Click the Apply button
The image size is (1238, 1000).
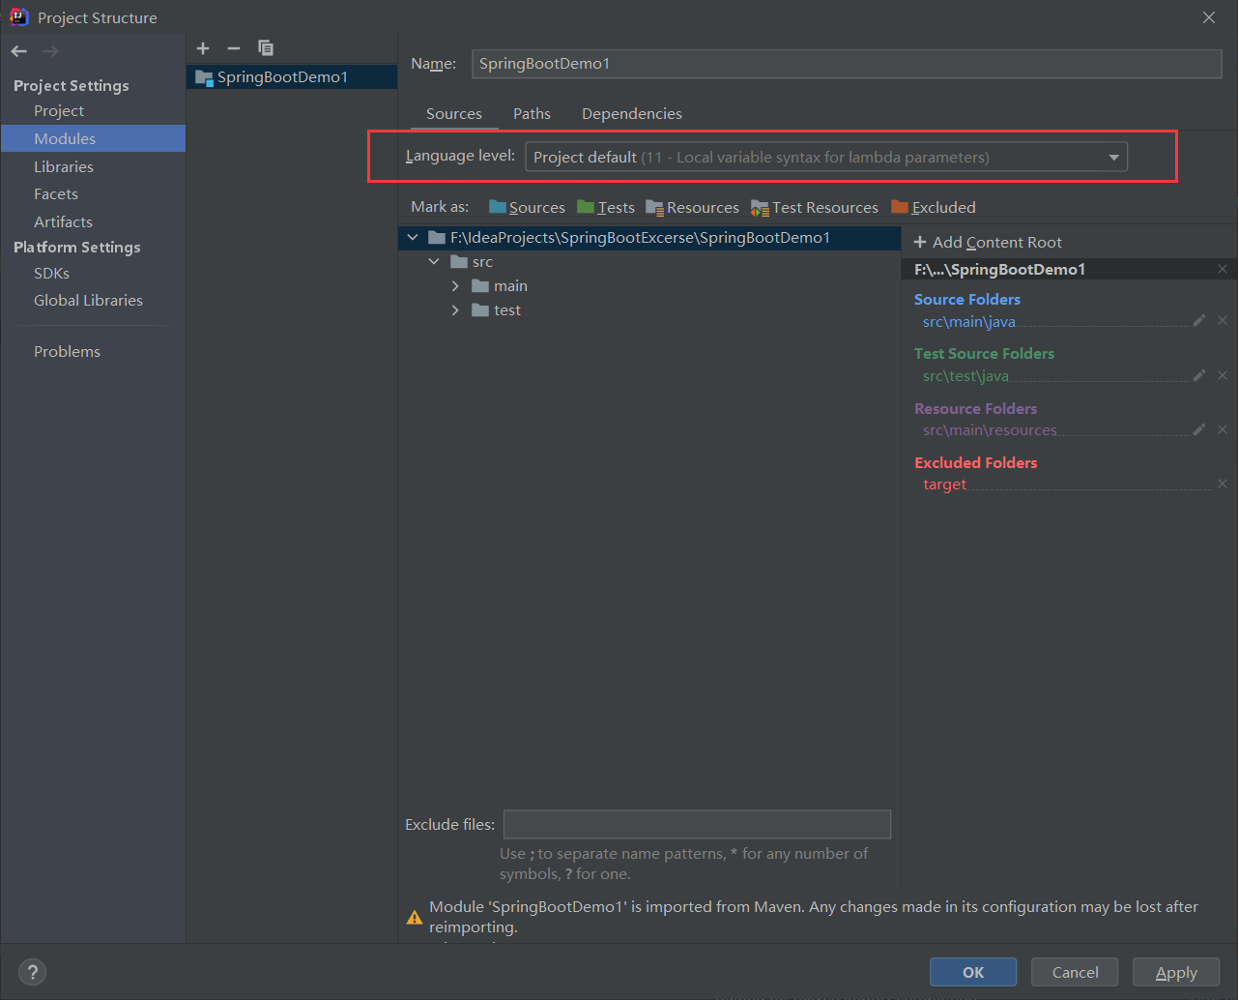point(1176,972)
